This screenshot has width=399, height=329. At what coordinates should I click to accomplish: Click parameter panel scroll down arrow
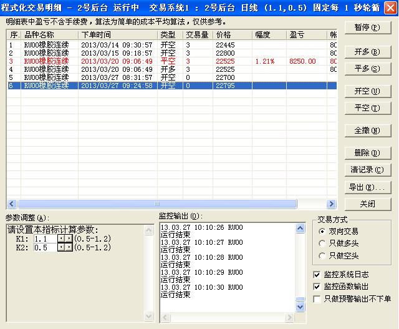coord(149,317)
